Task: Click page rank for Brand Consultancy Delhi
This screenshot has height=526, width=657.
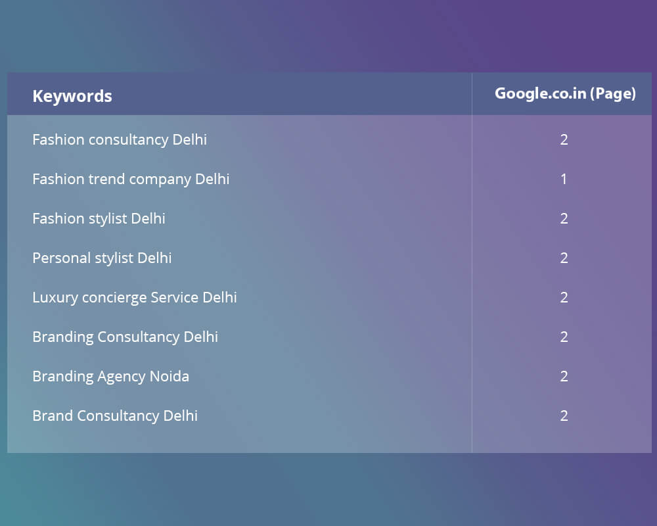Action: point(564,416)
